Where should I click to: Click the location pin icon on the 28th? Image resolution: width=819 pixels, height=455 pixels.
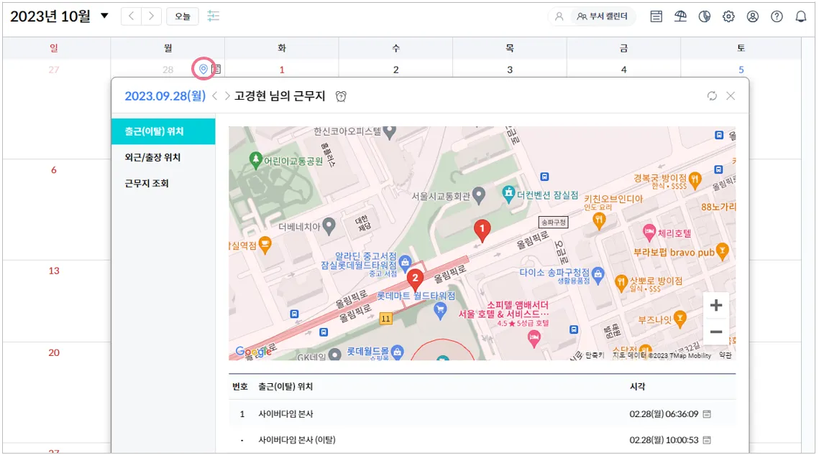(203, 69)
